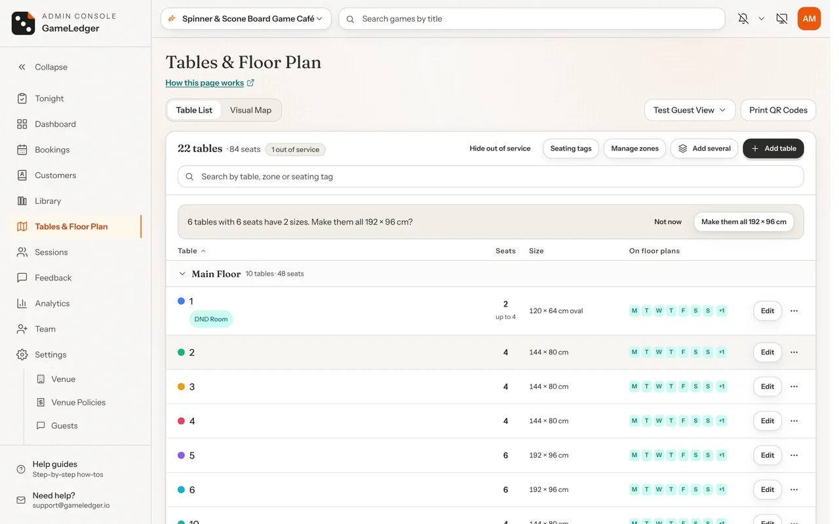Image resolution: width=839 pixels, height=524 pixels.
Task: Click the Customers contact icon
Action: point(22,175)
